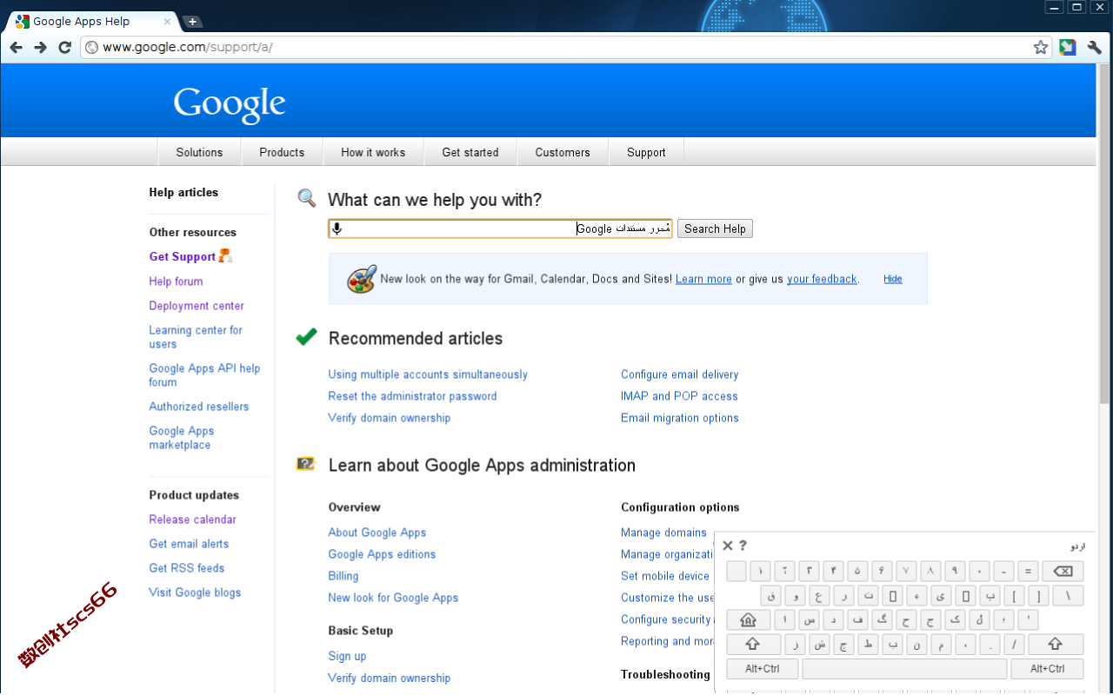This screenshot has width=1113, height=695.
Task: Tap the Urdu letter ع key
Action: point(819,595)
